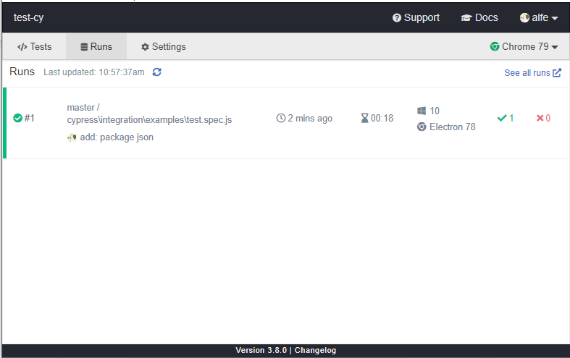Viewport: 570px width, 358px height.
Task: Open the Changelog link in footer
Action: coord(315,350)
